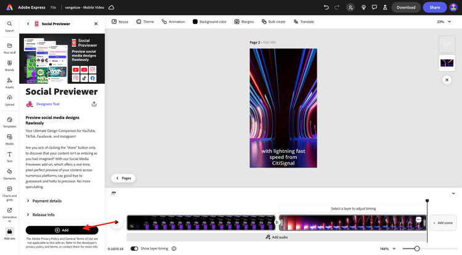Open Add-ons panel in sidebar
Screen dimensions: 462x255
[x=9, y=234]
